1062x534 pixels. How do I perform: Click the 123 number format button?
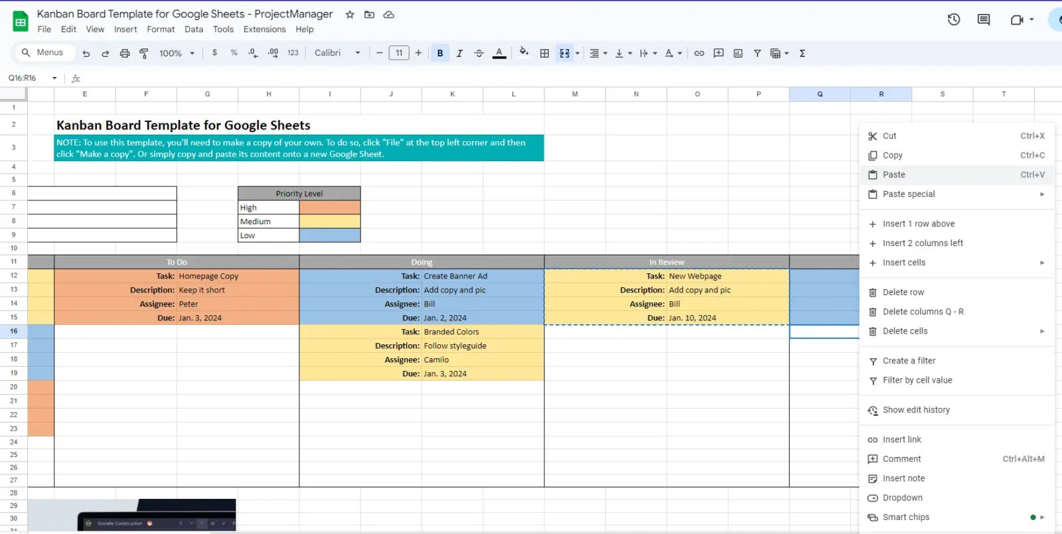tap(293, 53)
